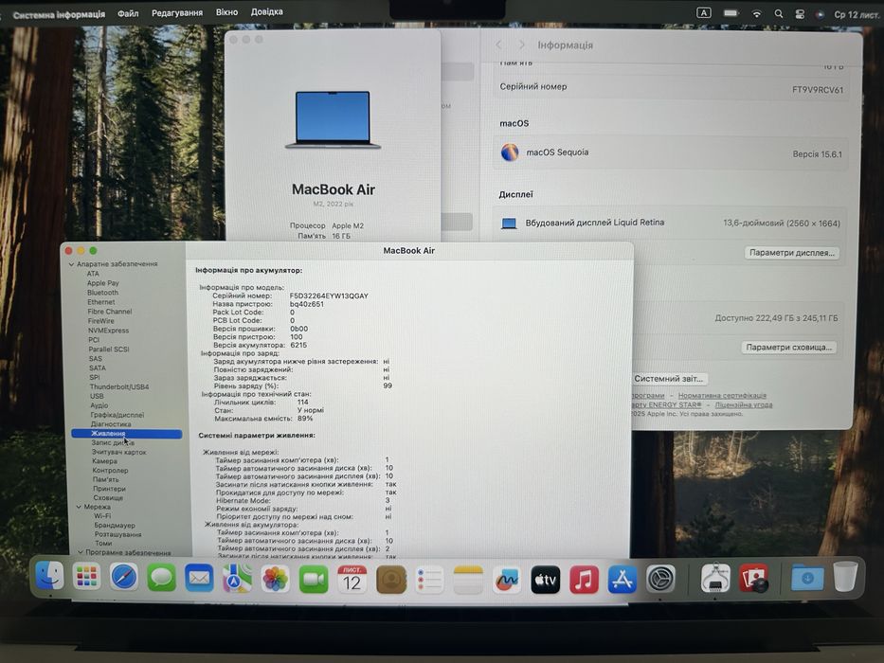The width and height of the screenshot is (884, 663).
Task: Open System Settings gear in Dock
Action: 660,579
